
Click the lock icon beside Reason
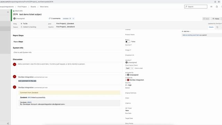pos(22,27)
